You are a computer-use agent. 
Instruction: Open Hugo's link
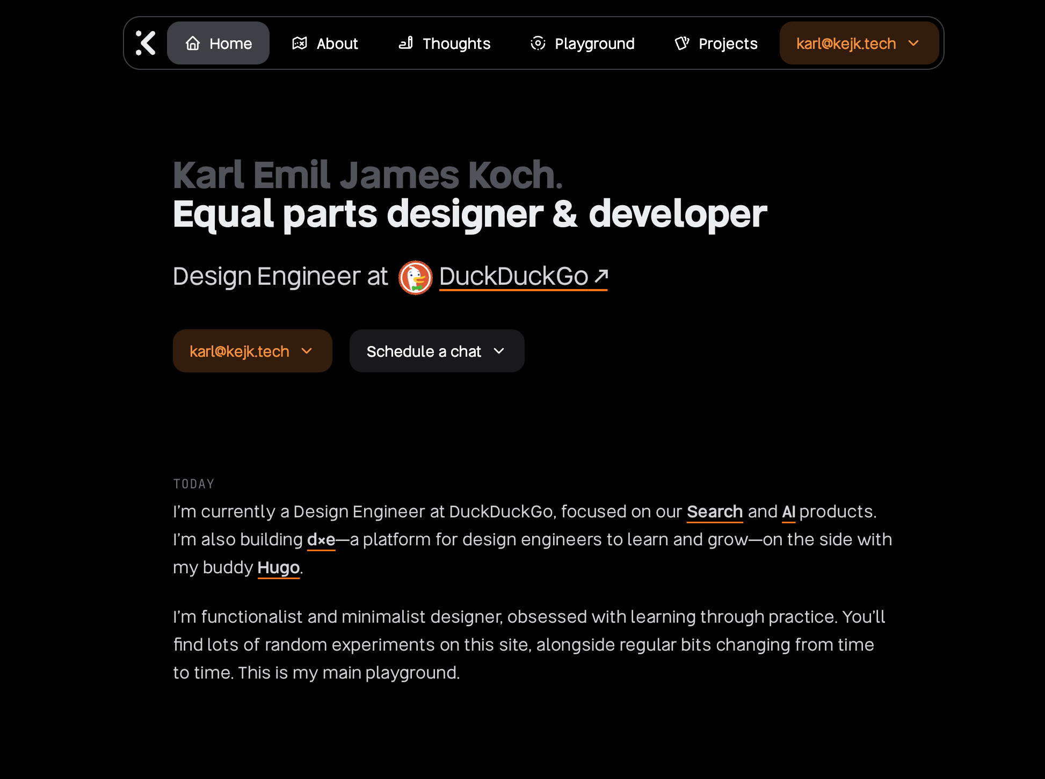point(278,567)
